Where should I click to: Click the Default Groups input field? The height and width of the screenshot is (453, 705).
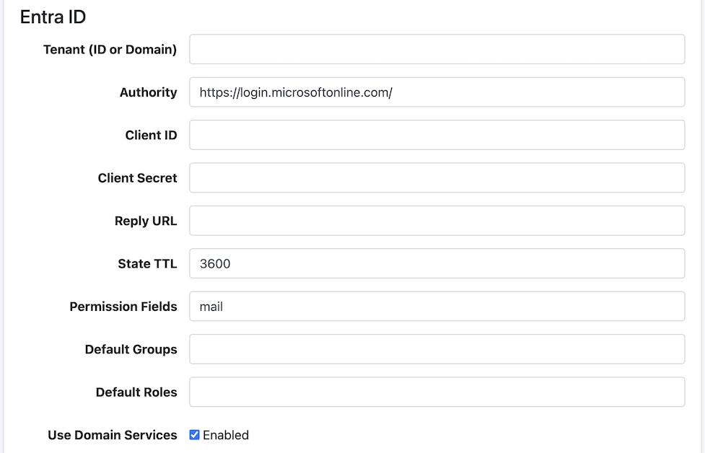(x=437, y=349)
